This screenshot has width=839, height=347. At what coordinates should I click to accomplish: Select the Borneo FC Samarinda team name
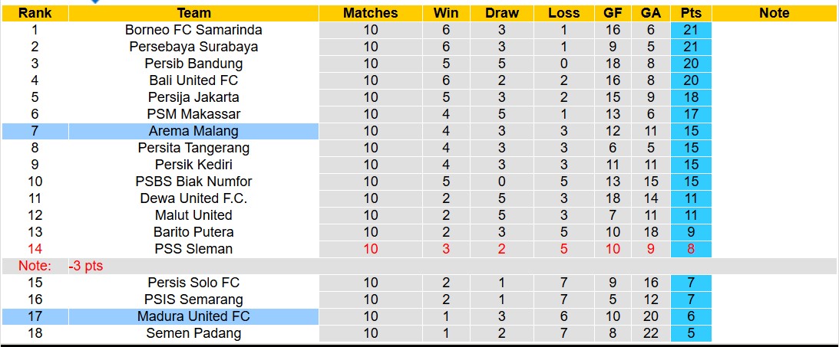pyautogui.click(x=193, y=30)
